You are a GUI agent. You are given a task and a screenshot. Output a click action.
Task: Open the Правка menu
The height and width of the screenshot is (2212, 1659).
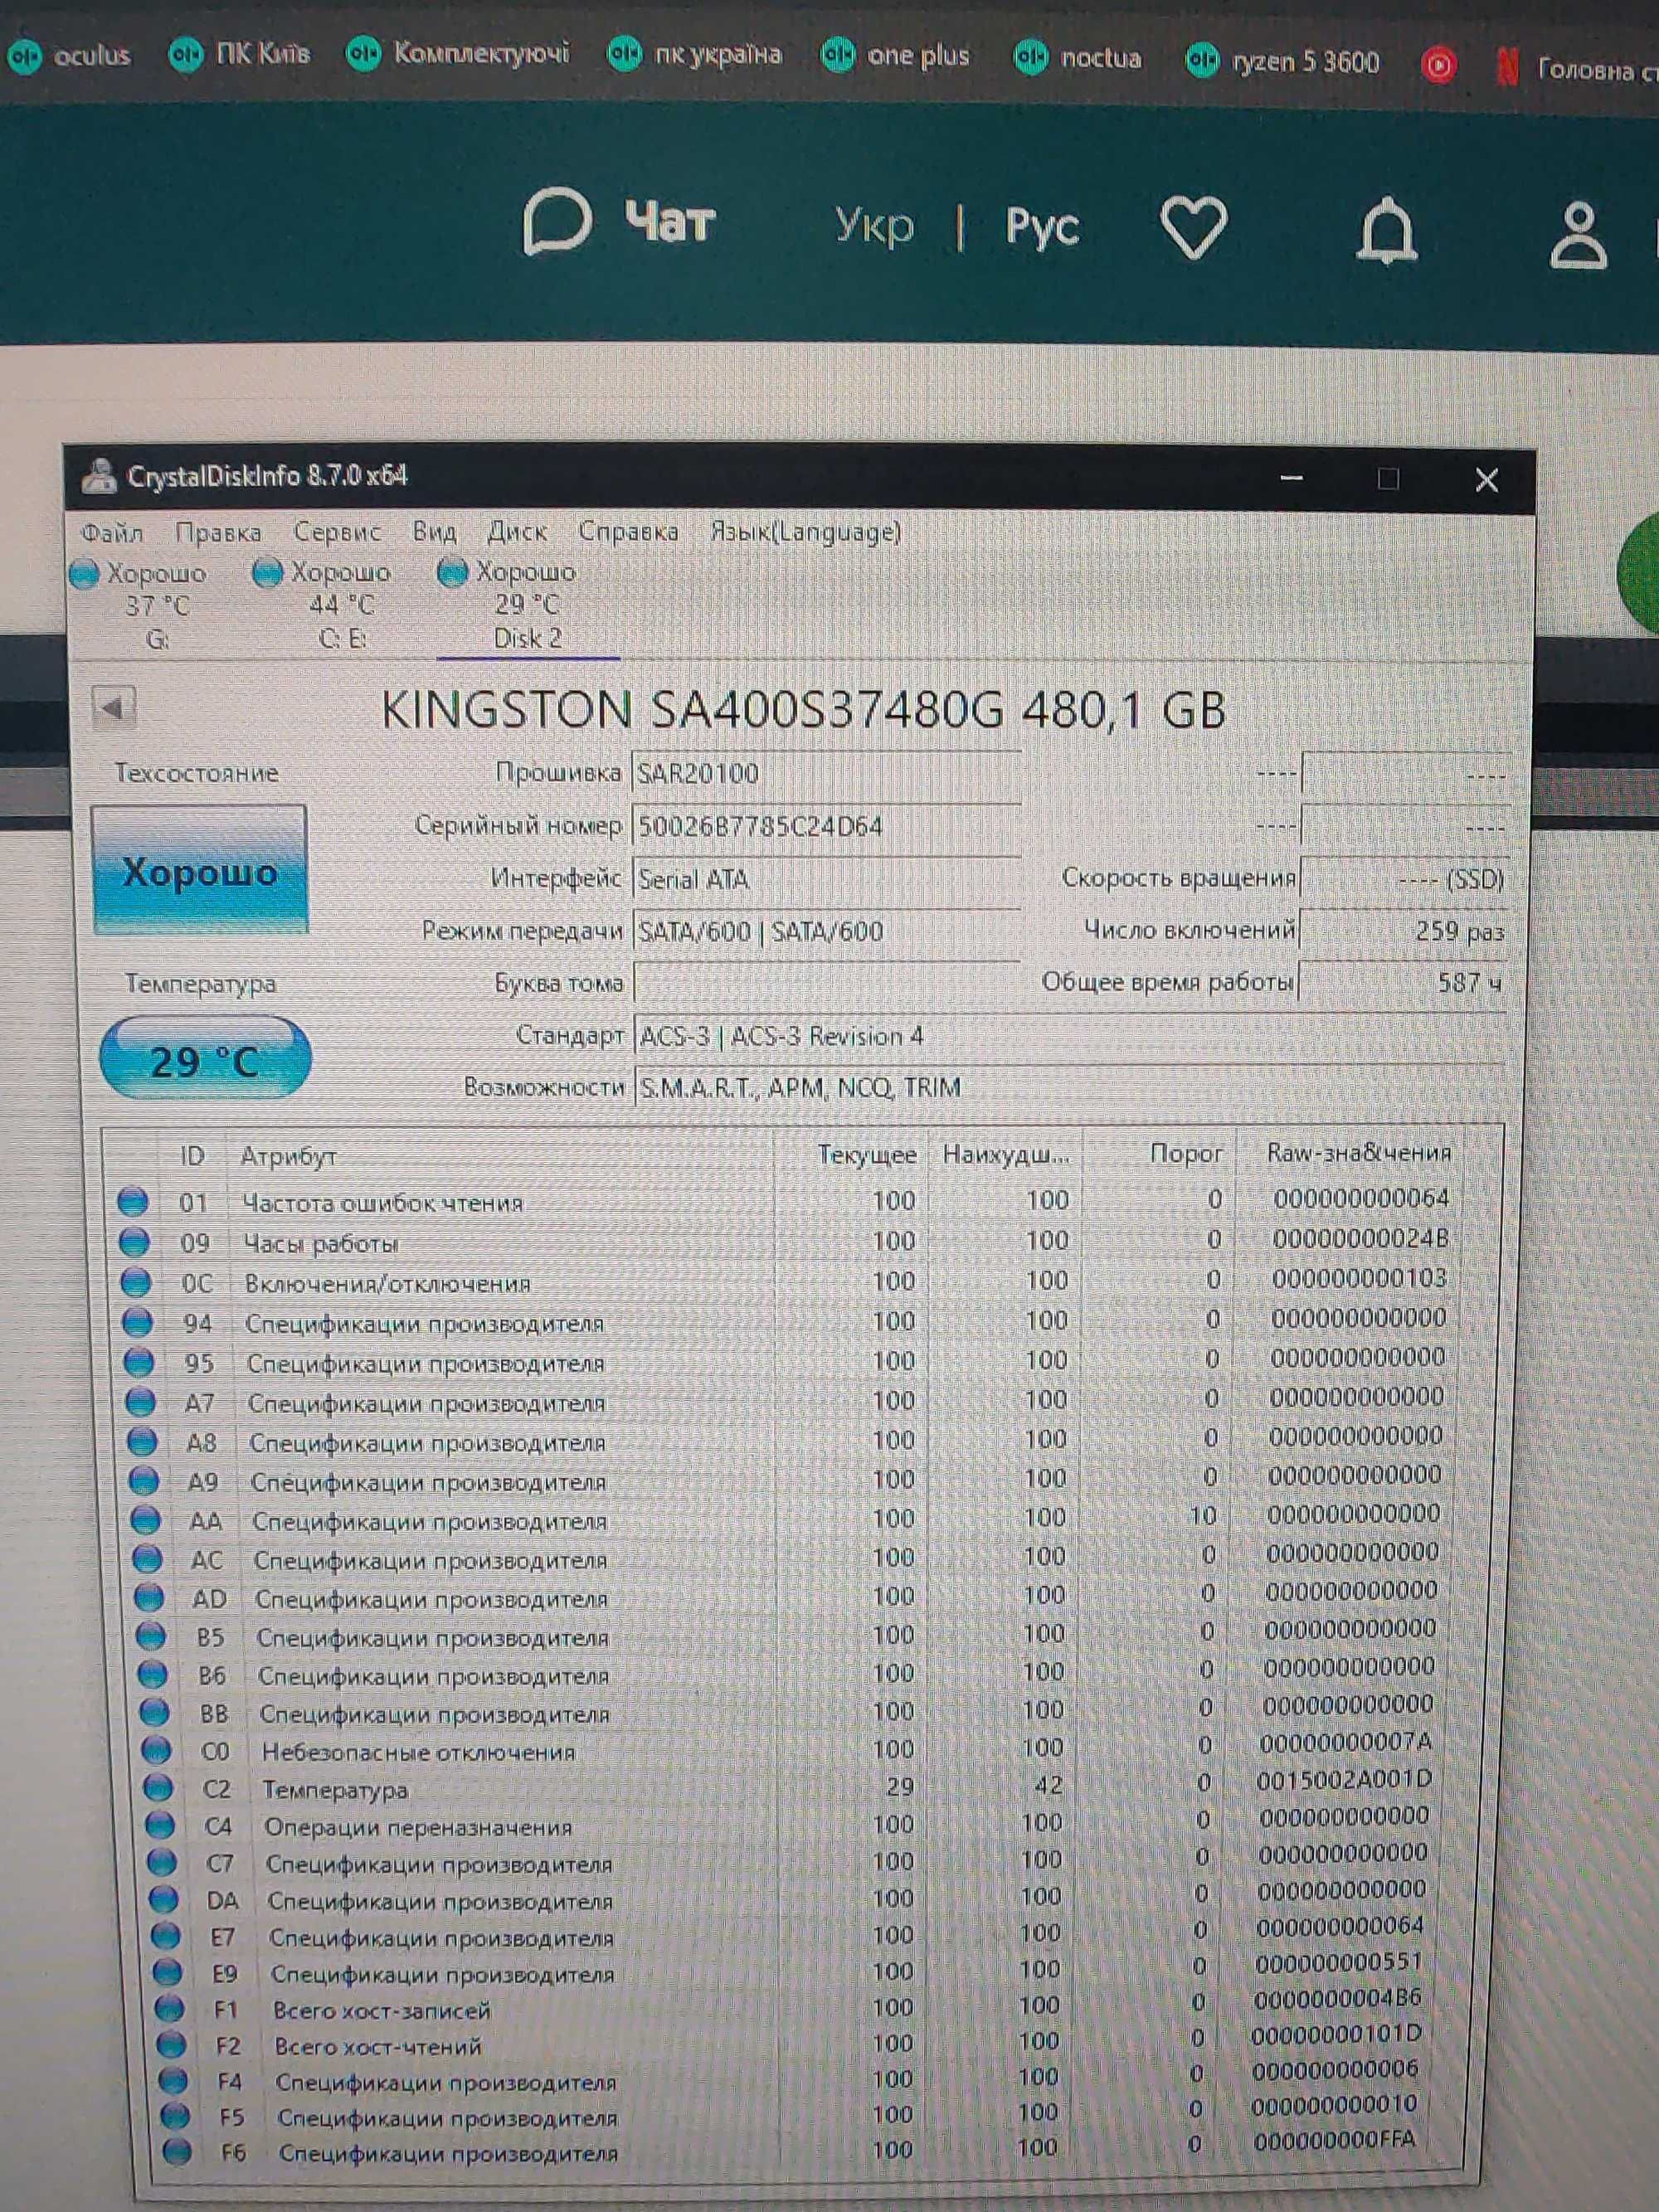pos(218,532)
